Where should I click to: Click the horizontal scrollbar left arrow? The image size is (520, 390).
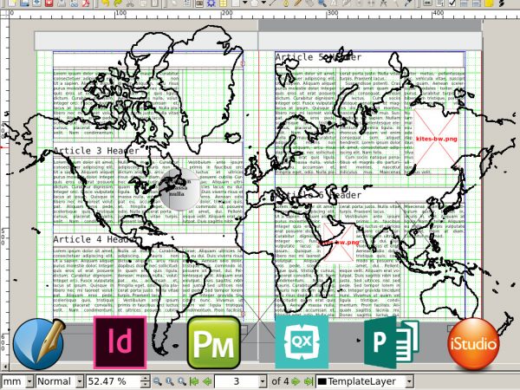coord(4,367)
